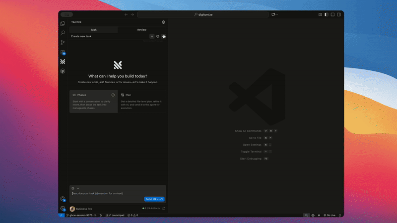The width and height of the screenshot is (397, 223).
Task: Click the check circle on Phases card
Action: click(113, 95)
